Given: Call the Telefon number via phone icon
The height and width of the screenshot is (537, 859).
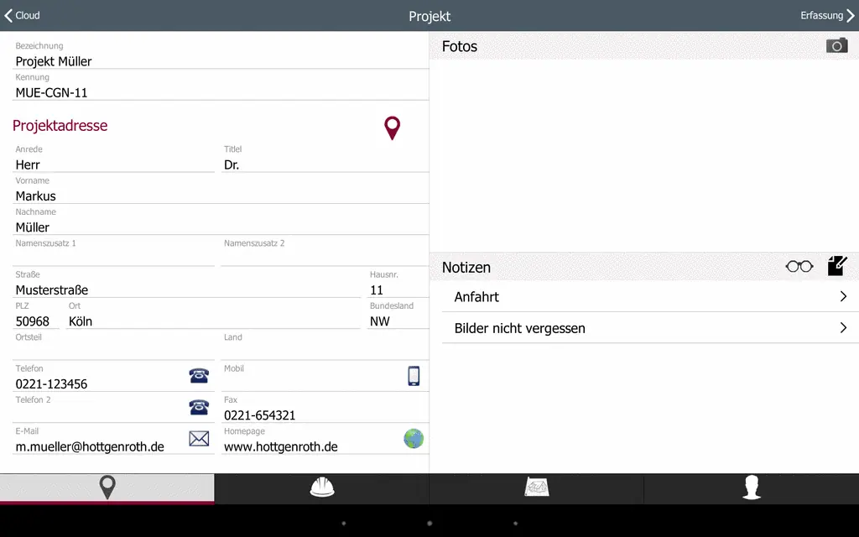Looking at the screenshot, I should point(199,375).
